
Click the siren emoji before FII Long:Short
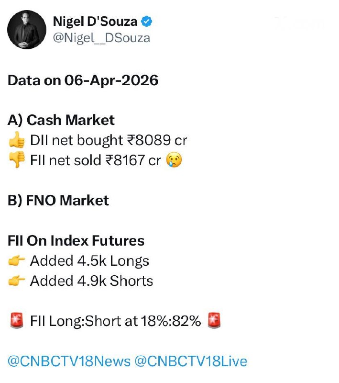pyautogui.click(x=17, y=321)
